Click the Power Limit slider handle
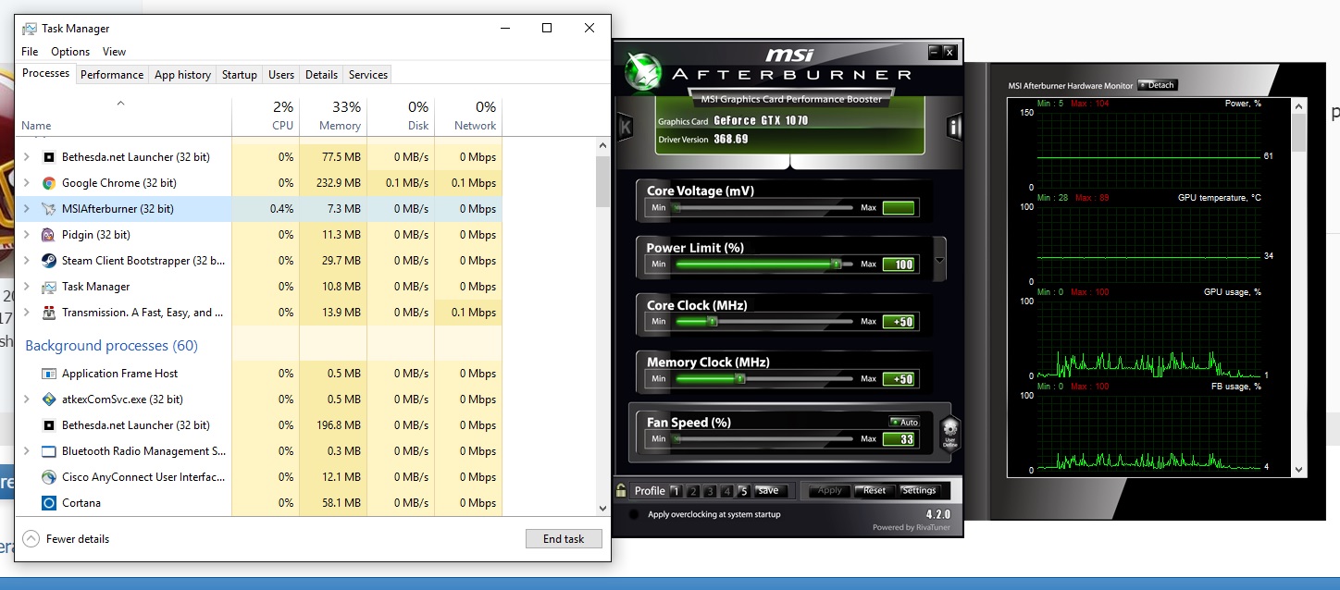Image resolution: width=1340 pixels, height=590 pixels. click(x=836, y=264)
